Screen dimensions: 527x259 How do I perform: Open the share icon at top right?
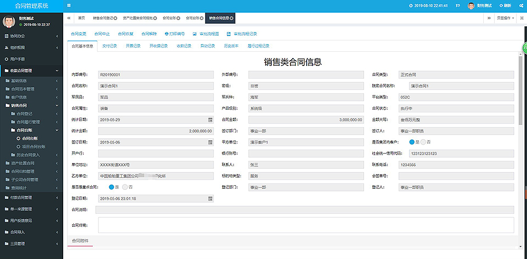click(x=520, y=6)
